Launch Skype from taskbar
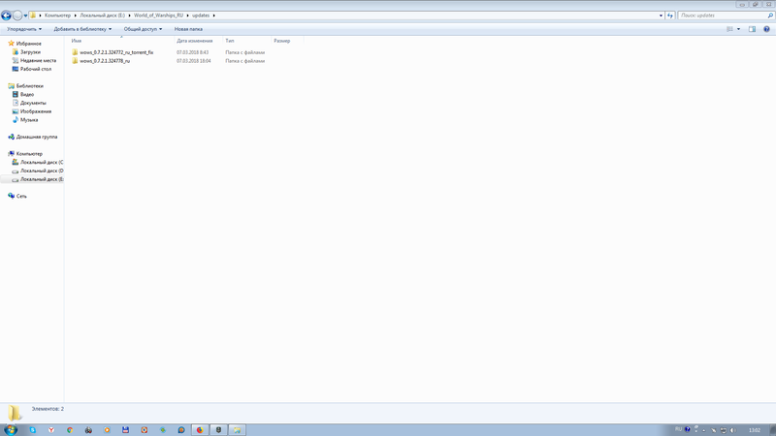Screen dimensions: 776x436 click(x=33, y=430)
